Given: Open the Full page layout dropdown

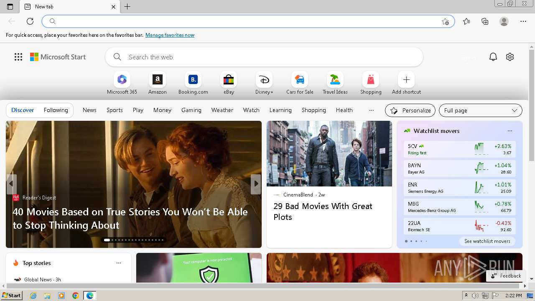Looking at the screenshot, I should (x=481, y=110).
